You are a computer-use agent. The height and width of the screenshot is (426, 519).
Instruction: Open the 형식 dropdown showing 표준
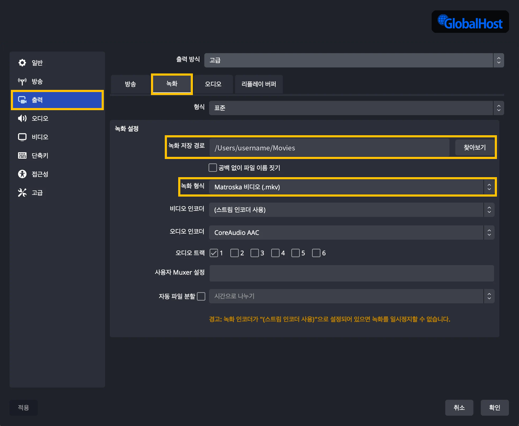(356, 108)
